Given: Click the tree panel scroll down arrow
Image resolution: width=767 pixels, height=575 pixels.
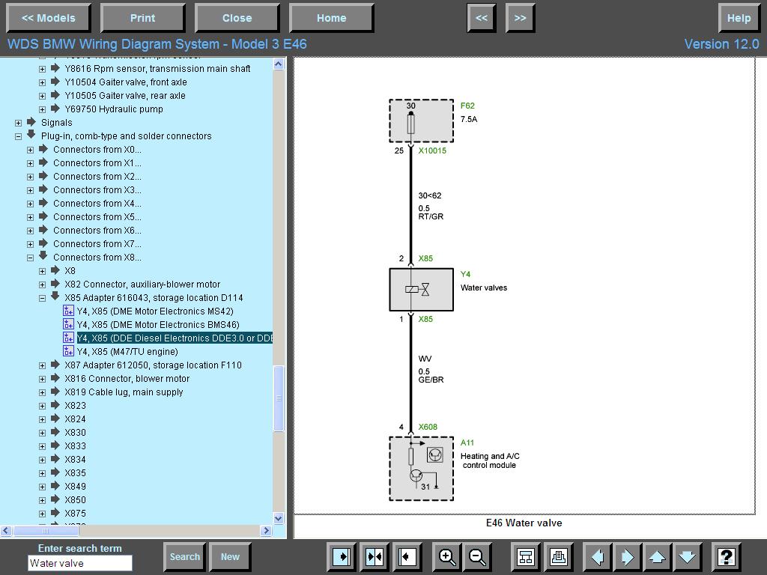Looking at the screenshot, I should click(x=279, y=518).
